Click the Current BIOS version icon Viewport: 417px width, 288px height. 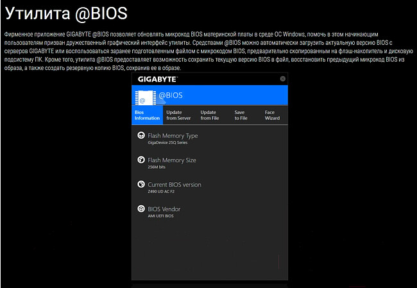[x=141, y=184]
